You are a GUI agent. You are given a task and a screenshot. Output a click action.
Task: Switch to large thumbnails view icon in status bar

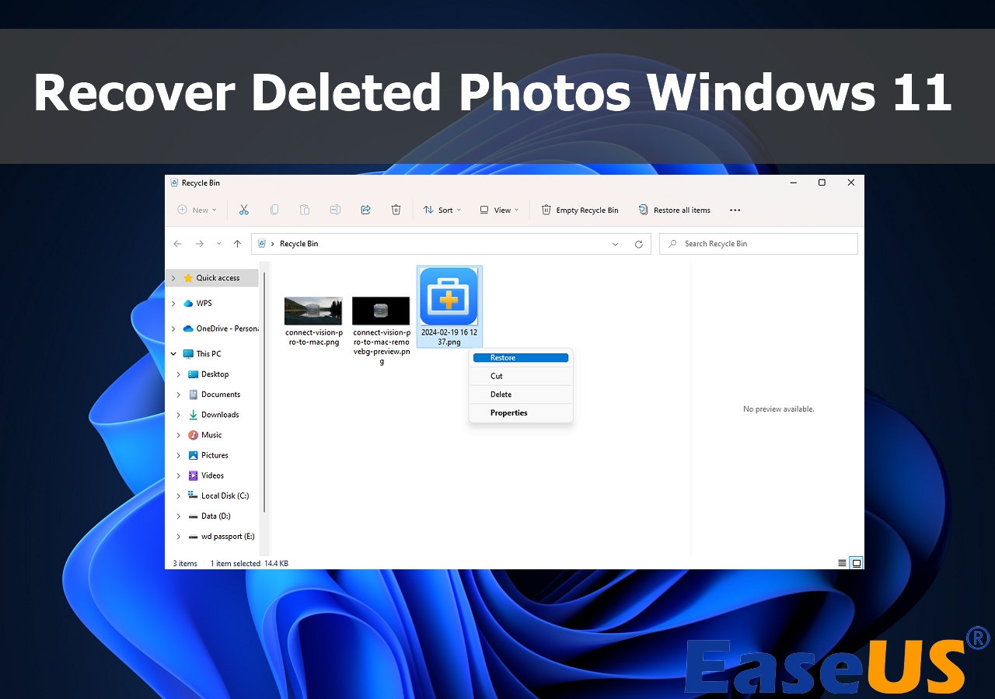pos(856,563)
